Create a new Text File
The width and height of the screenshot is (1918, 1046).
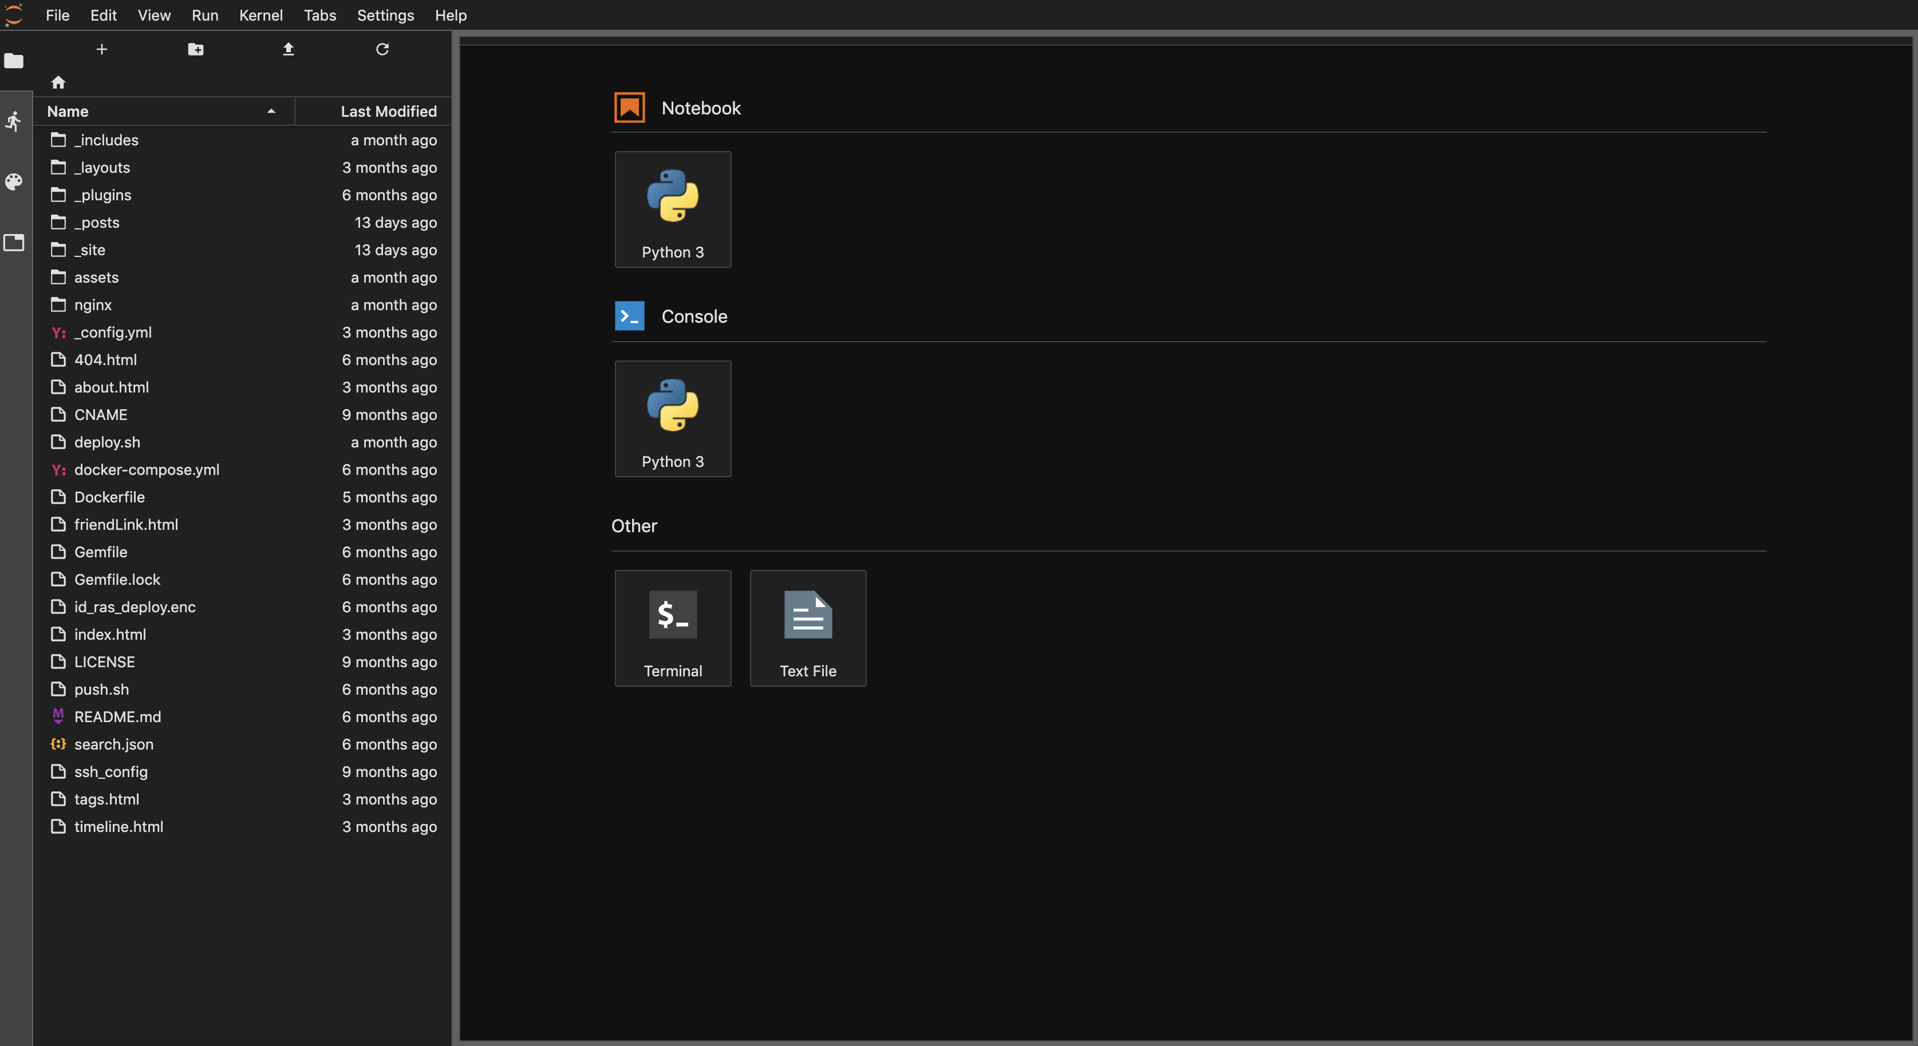pos(807,628)
